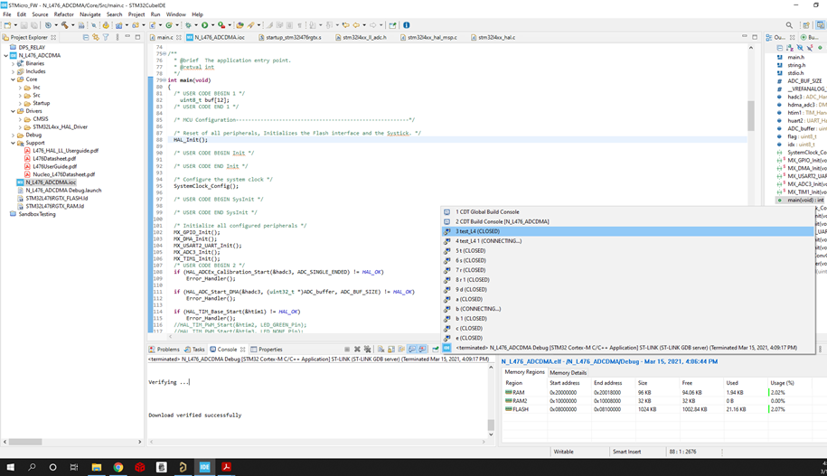The width and height of the screenshot is (827, 476).
Task: Click Remove Launch X icon in Console
Action: pos(357,349)
